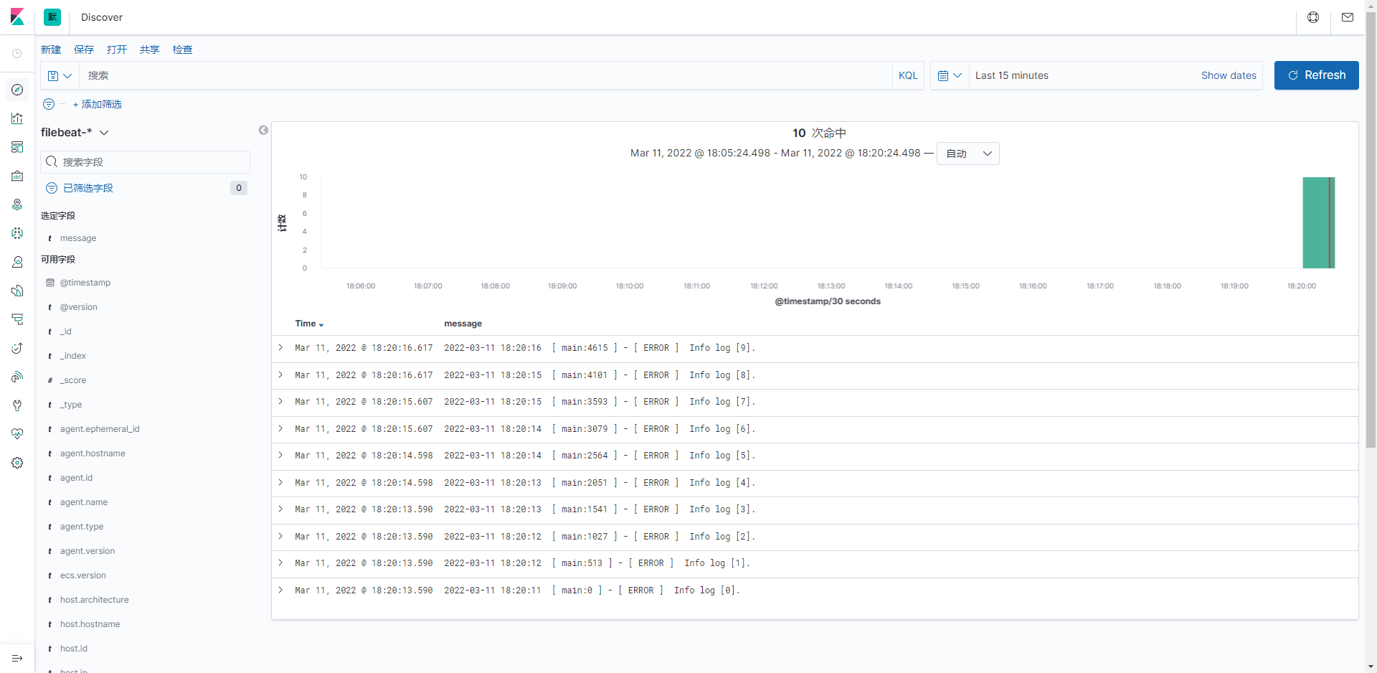This screenshot has width=1377, height=673.
Task: Open recently viewed clock icon
Action: pyautogui.click(x=17, y=53)
